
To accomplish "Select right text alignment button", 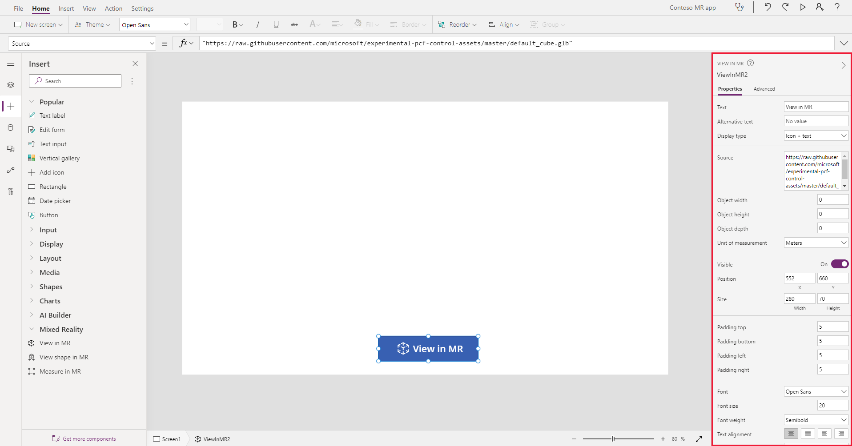I will (x=841, y=434).
